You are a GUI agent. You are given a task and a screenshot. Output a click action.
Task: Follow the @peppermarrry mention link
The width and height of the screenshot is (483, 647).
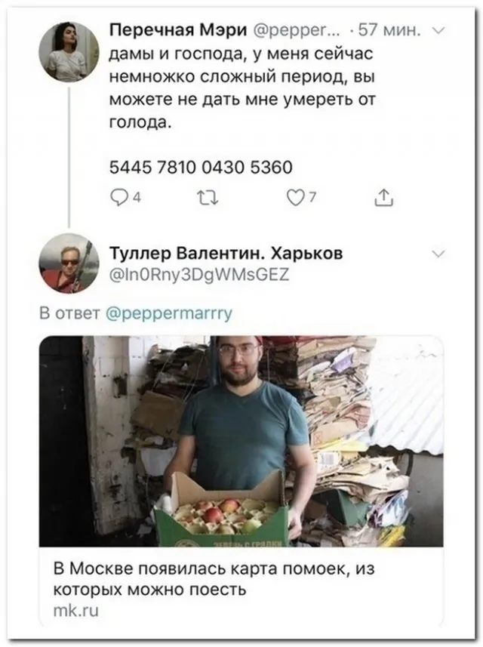pos(169,313)
